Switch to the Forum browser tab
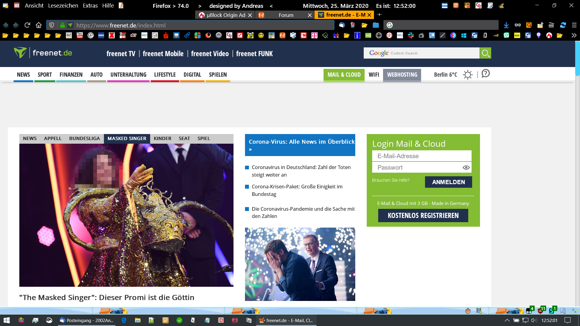 [x=286, y=15]
